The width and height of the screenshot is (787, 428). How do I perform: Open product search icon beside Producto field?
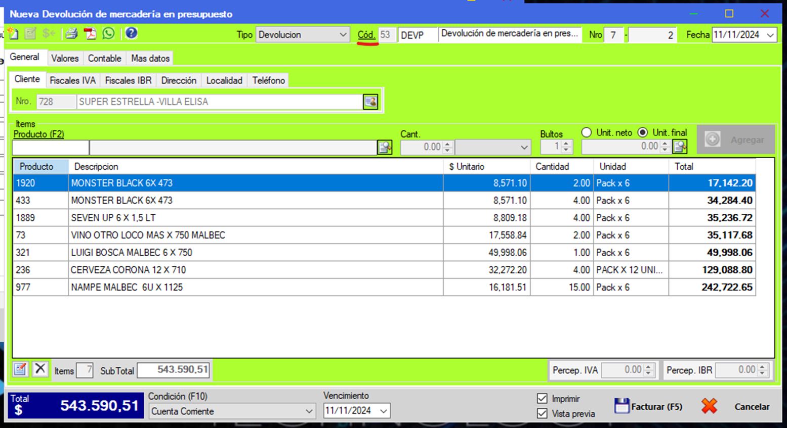(x=385, y=147)
